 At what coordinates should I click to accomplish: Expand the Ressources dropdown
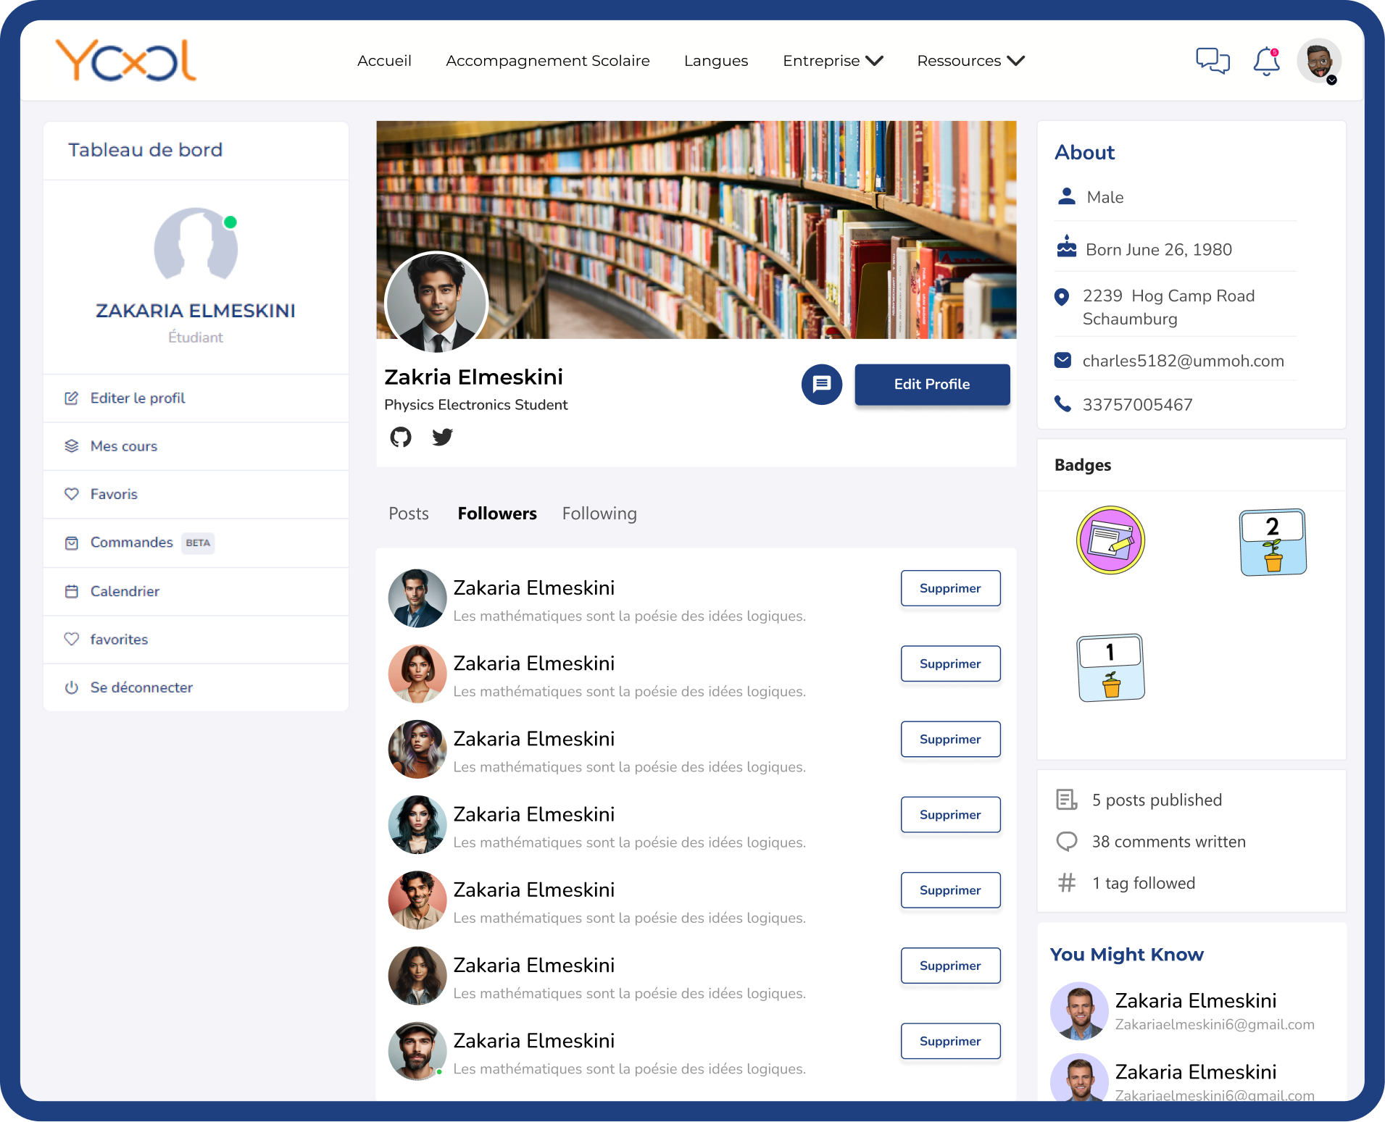pos(969,61)
